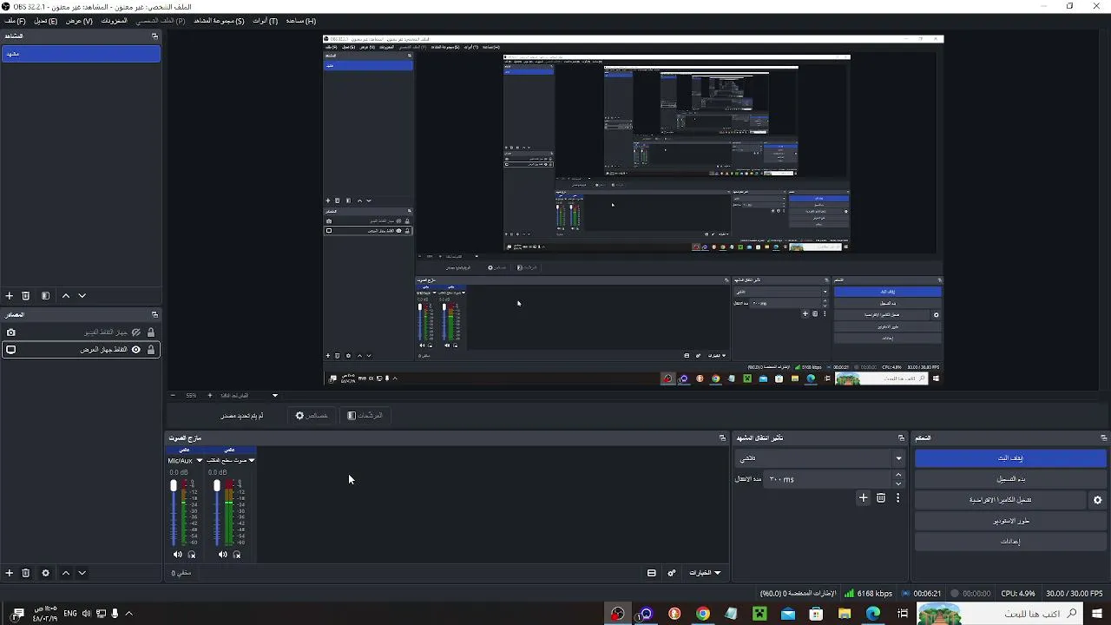1111x625 pixels.
Task: Zoom out the preview with minus
Action: tap(173, 396)
